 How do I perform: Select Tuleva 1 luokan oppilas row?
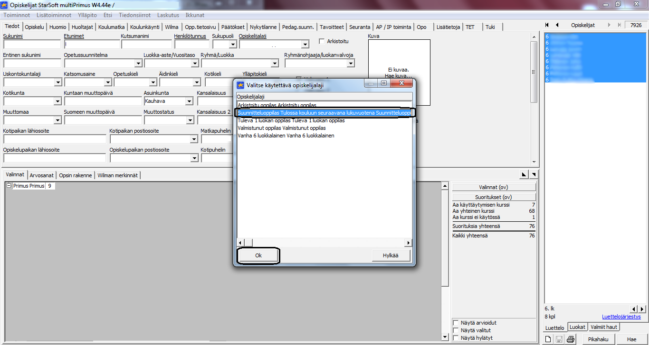click(324, 120)
